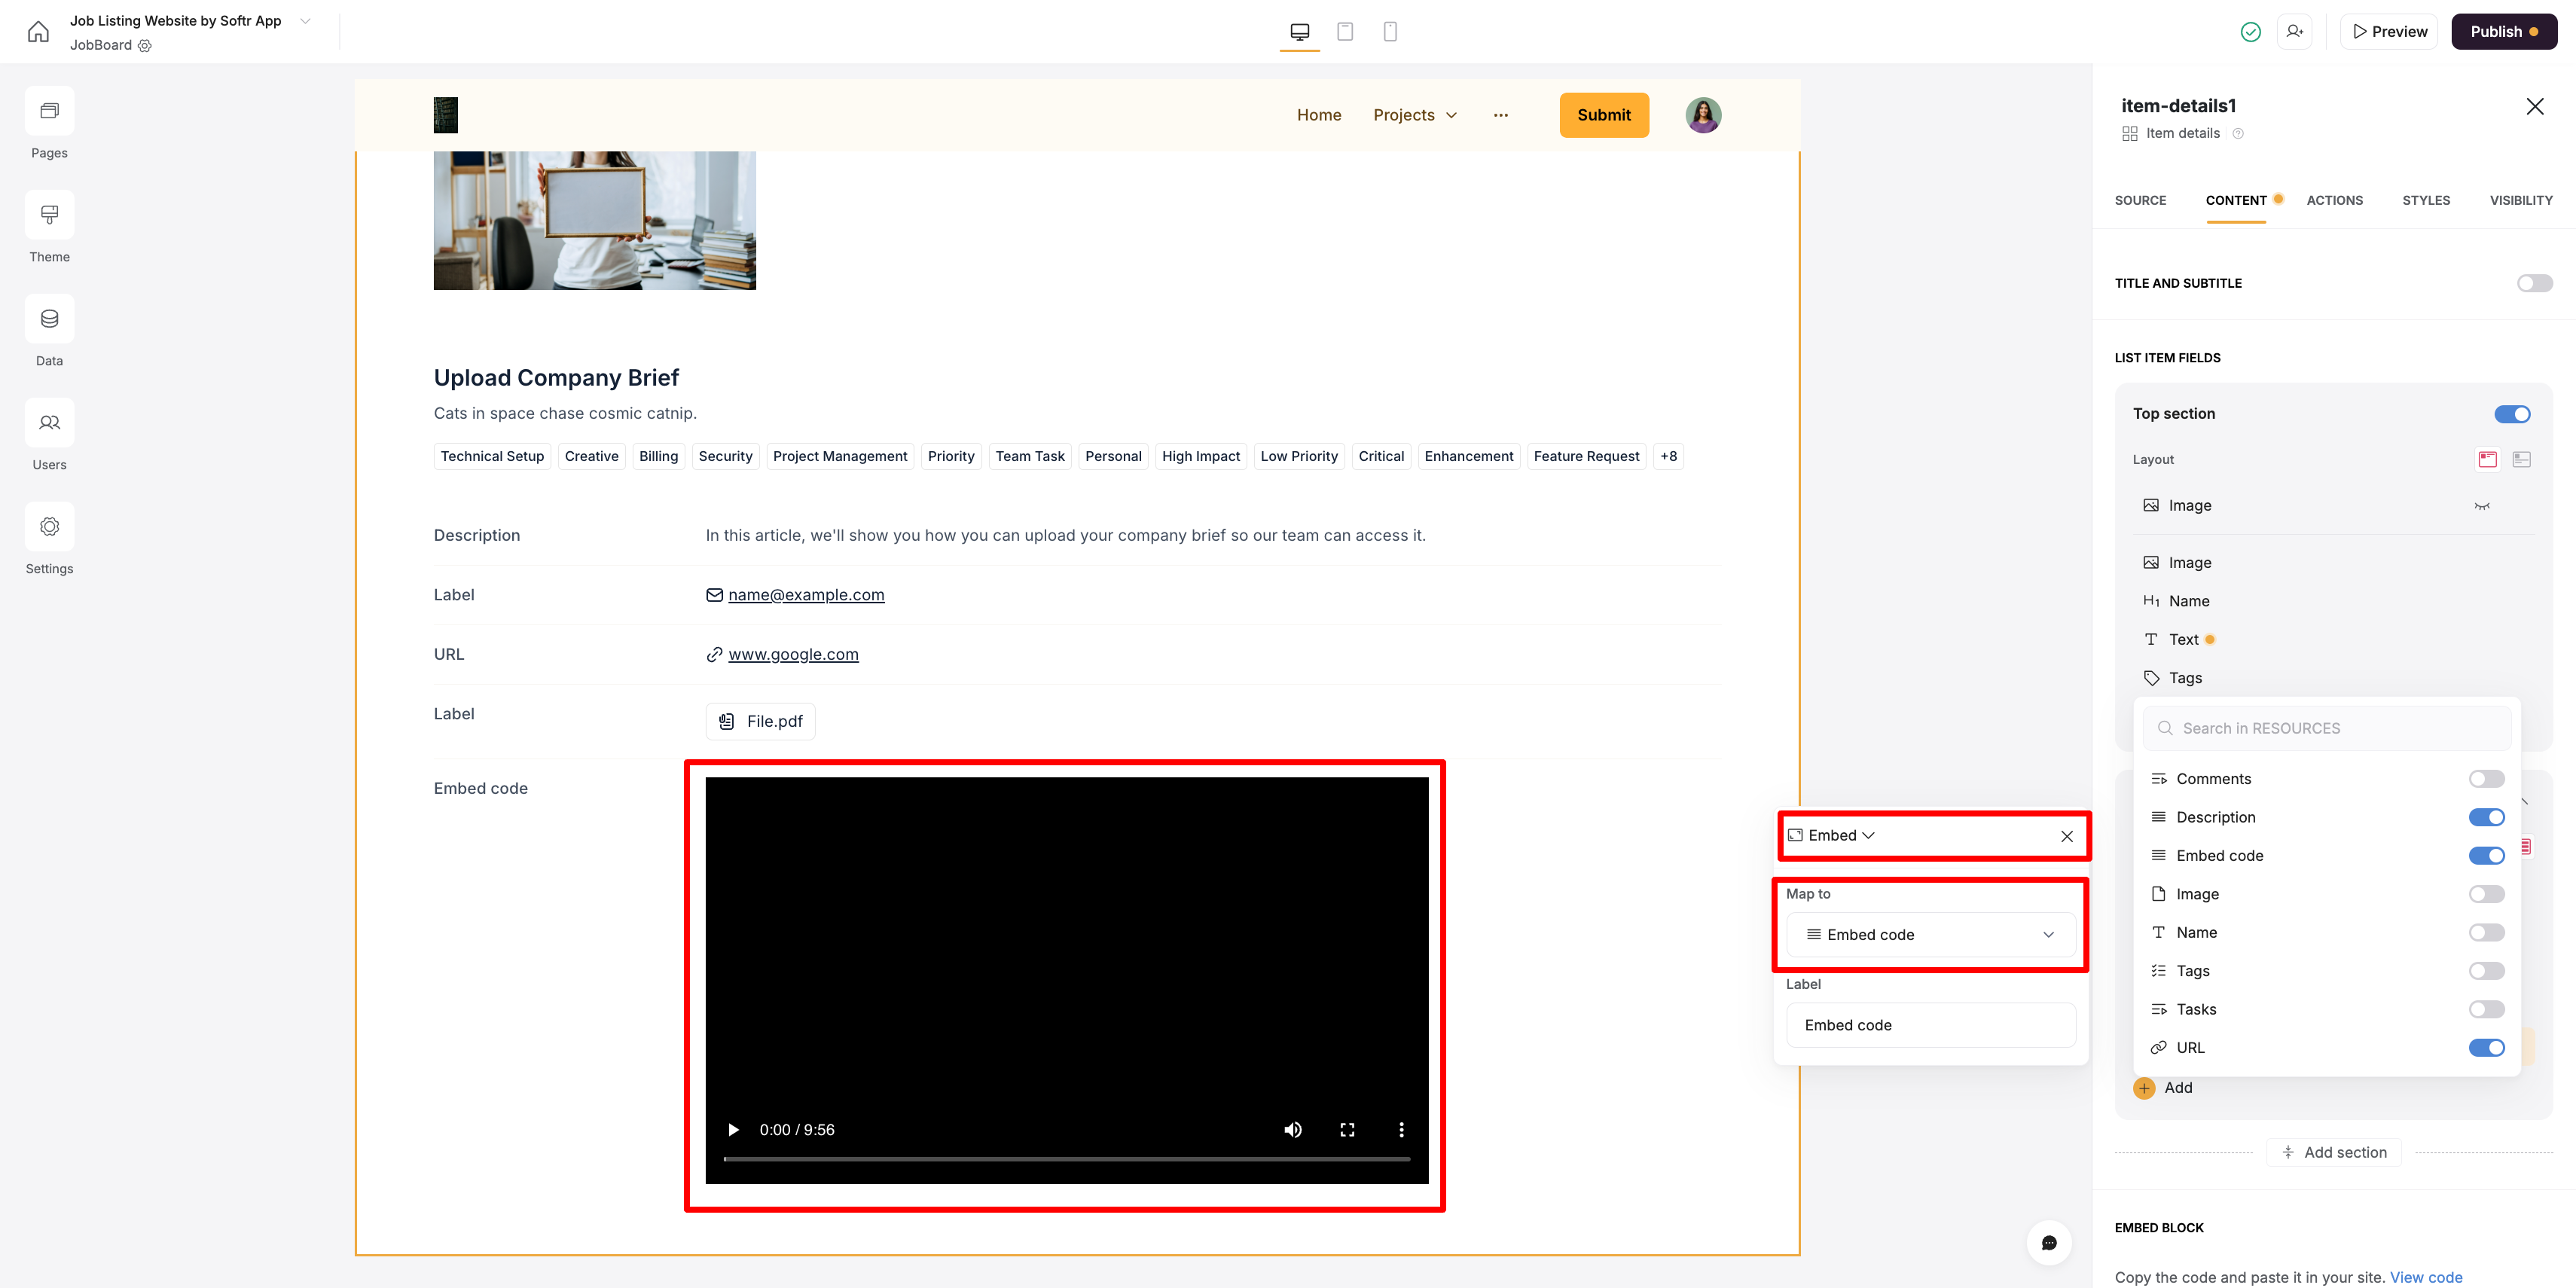Viewport: 2576px width, 1288px height.
Task: Click the site logo in the header
Action: 445,115
